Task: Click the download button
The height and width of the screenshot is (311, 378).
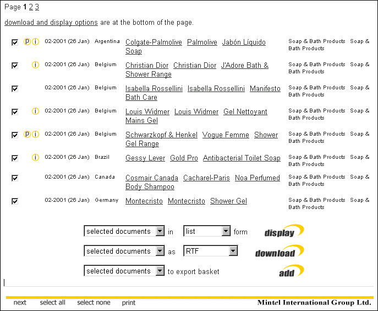Action: [280, 251]
